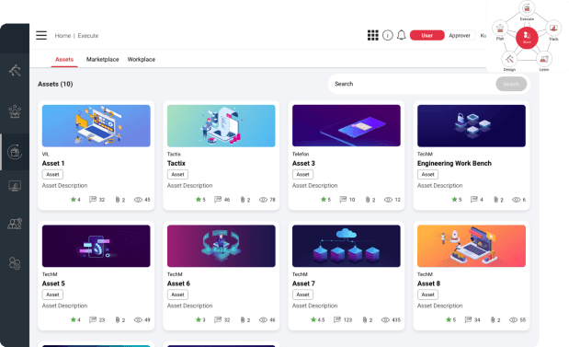Select Track node in navigation wheel
Image resolution: width=569 pixels, height=347 pixels.
[x=553, y=28]
